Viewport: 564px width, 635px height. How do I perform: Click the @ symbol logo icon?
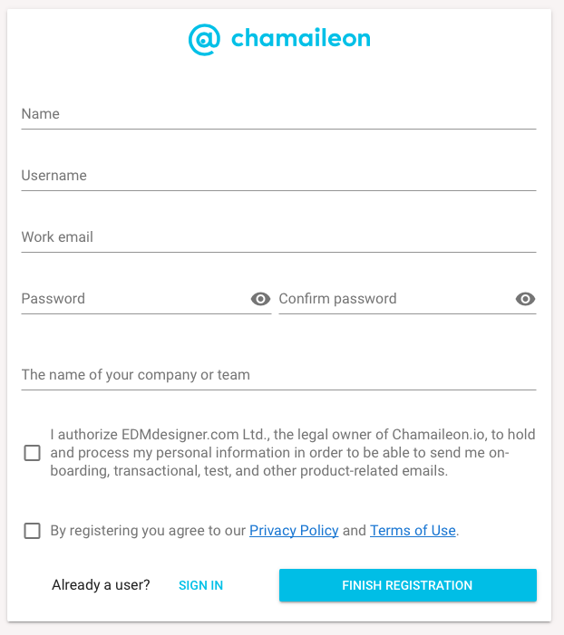pyautogui.click(x=204, y=39)
